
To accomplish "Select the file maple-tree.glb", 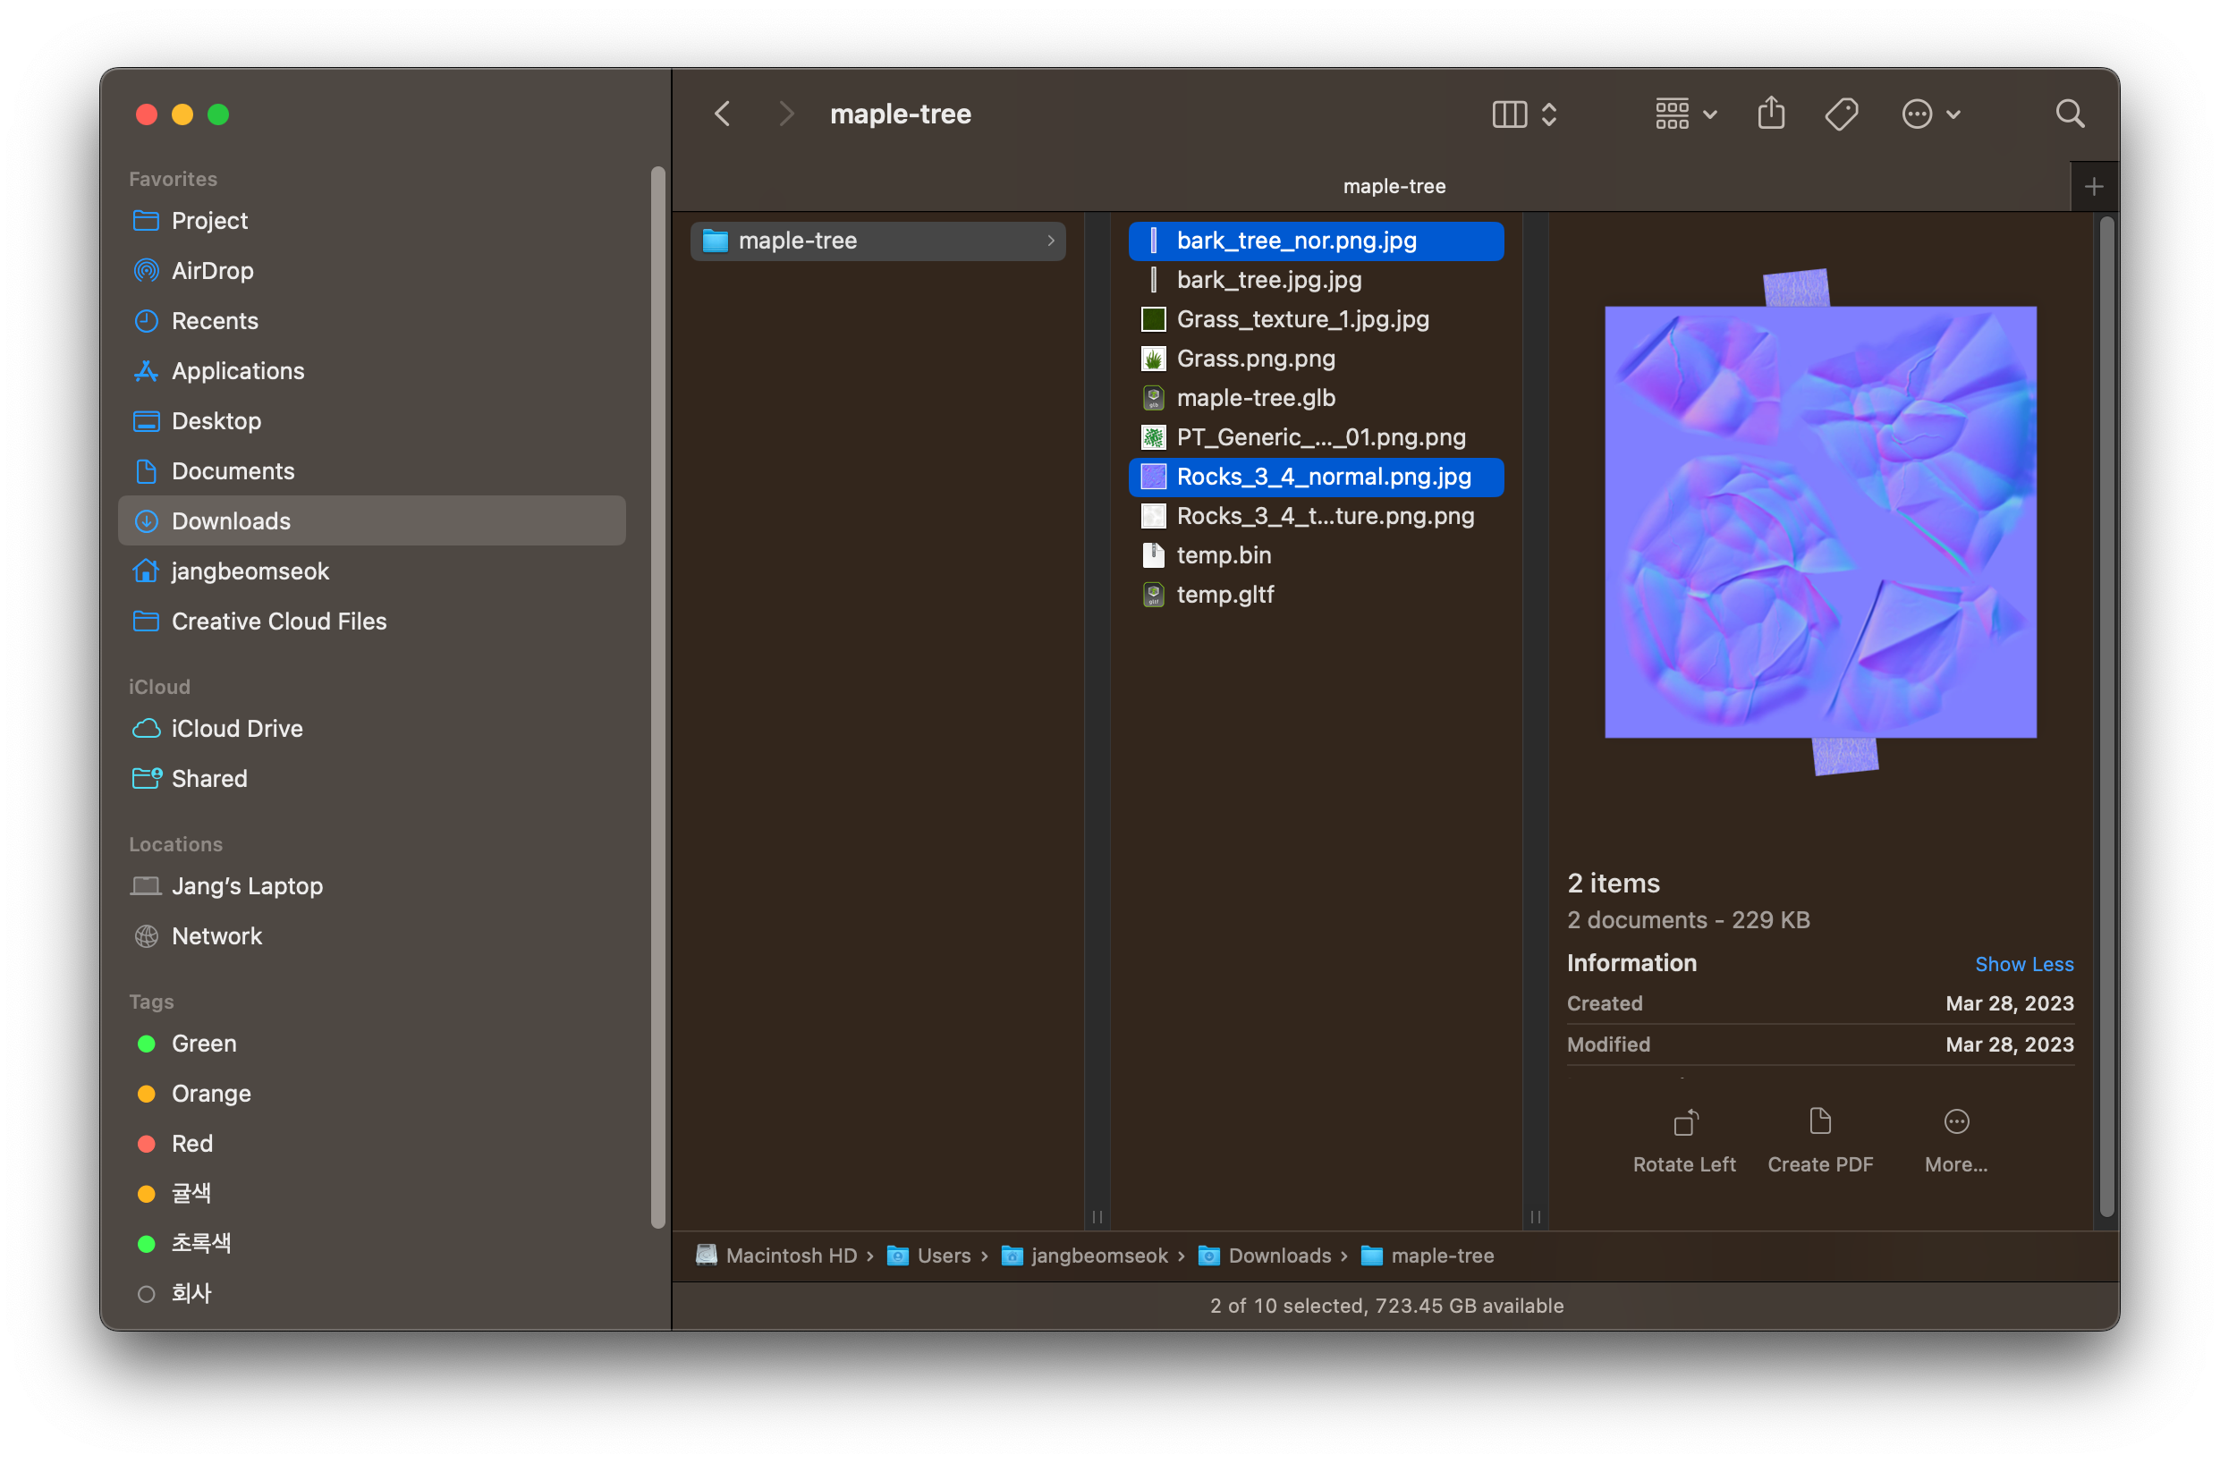I will [x=1255, y=399].
